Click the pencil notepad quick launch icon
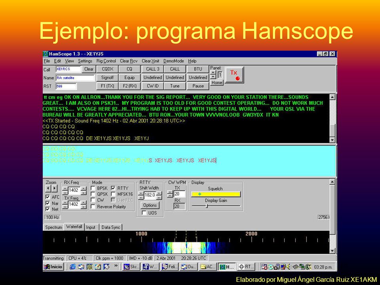This screenshot has width=380, height=285. coord(98,267)
